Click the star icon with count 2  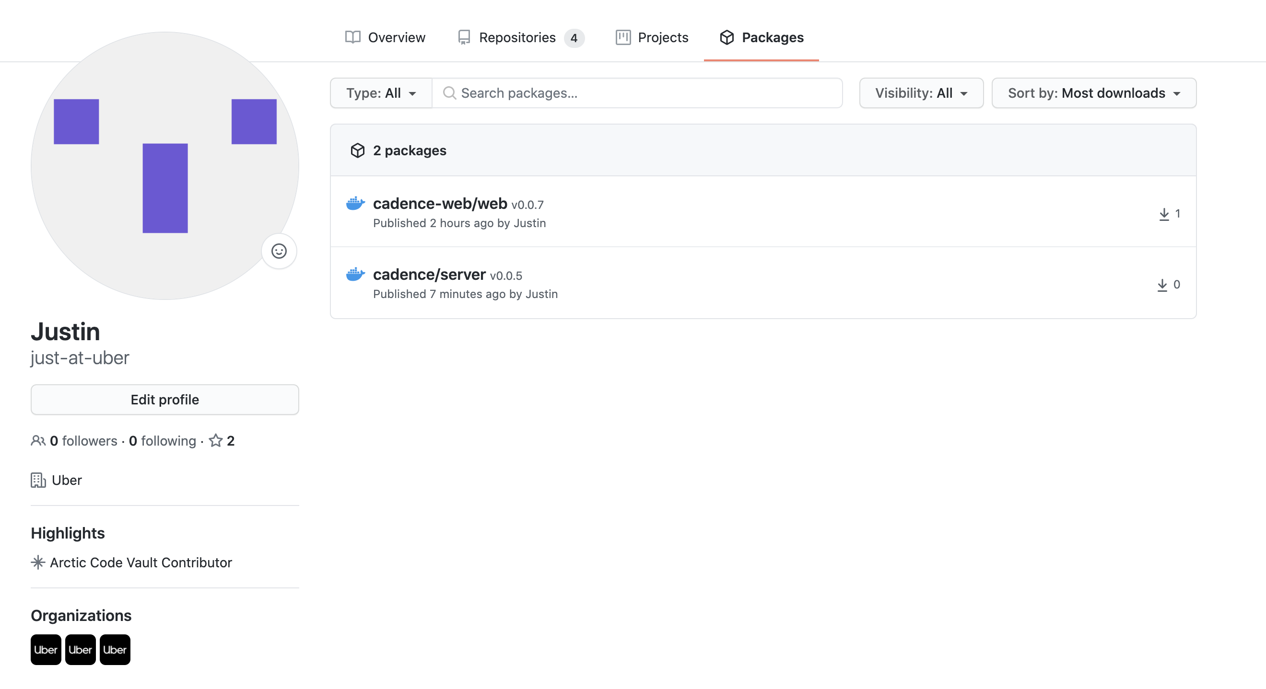[x=216, y=440]
